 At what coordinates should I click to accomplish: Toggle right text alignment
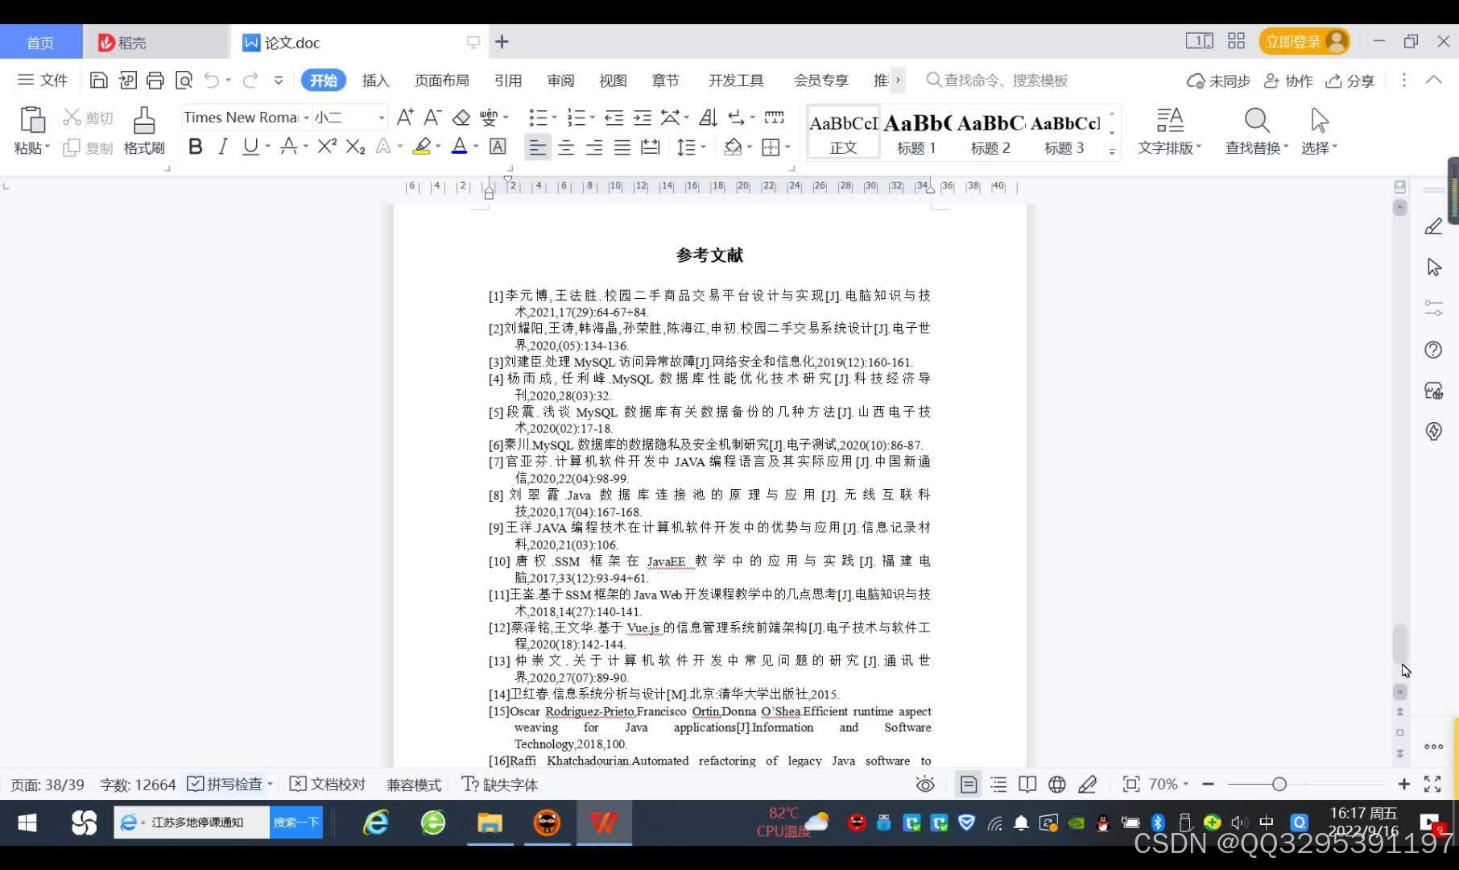point(594,147)
